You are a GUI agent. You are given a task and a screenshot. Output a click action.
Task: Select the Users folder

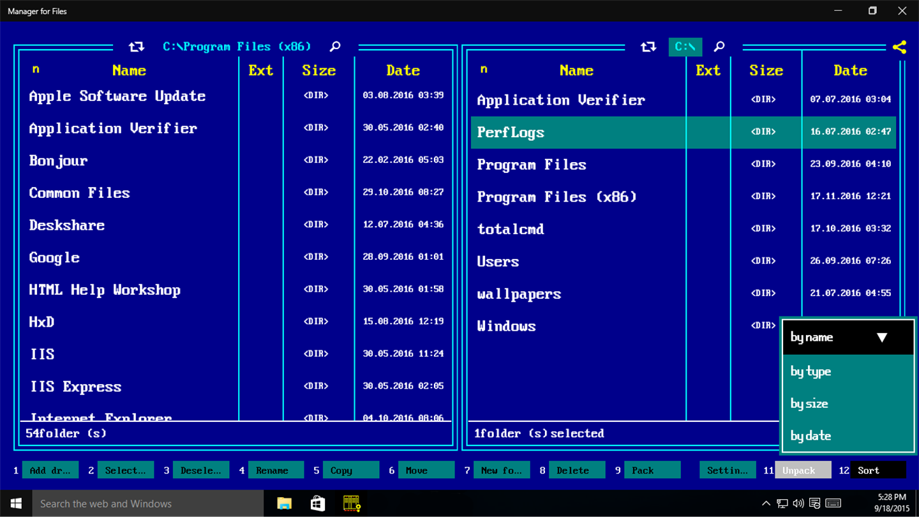pyautogui.click(x=684, y=261)
